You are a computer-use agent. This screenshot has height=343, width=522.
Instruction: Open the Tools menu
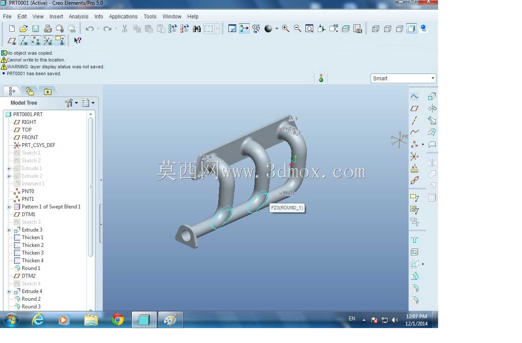point(150,16)
